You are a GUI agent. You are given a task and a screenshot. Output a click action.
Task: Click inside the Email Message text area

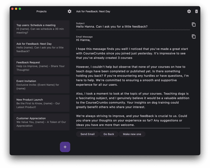[x=133, y=82]
